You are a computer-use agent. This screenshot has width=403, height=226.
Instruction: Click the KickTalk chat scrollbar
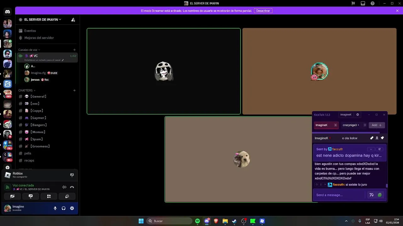(x=387, y=186)
